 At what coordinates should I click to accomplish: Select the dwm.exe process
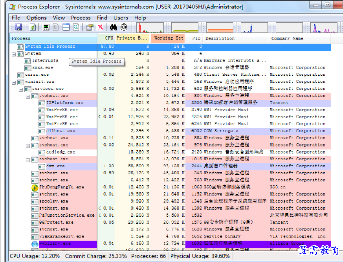tap(170, 166)
